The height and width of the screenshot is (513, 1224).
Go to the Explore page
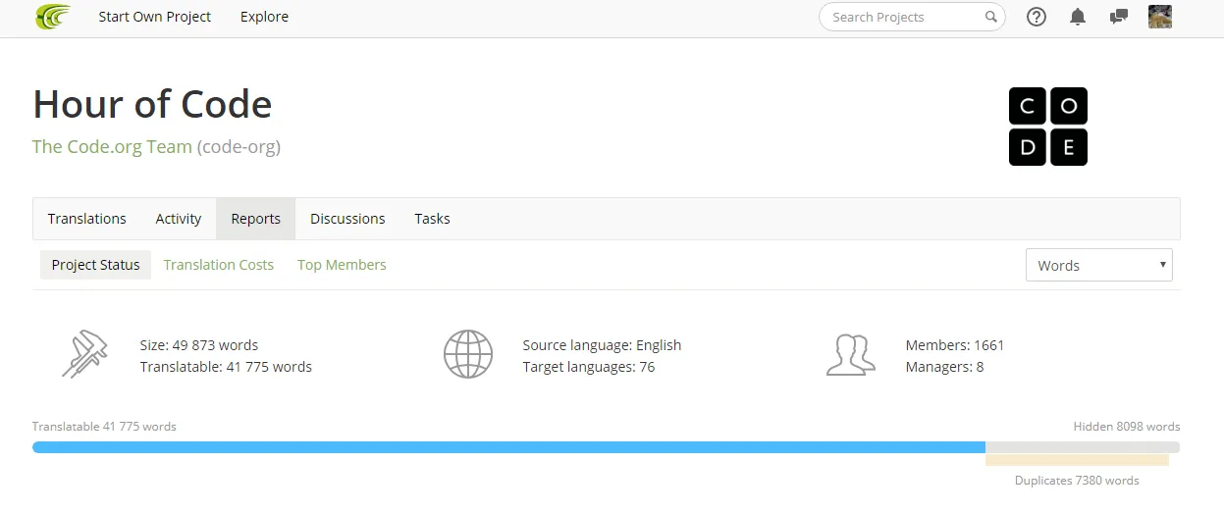[x=265, y=17]
